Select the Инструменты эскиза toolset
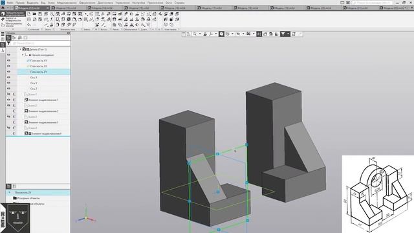This screenshot has width=414, height=233. (x=13, y=25)
